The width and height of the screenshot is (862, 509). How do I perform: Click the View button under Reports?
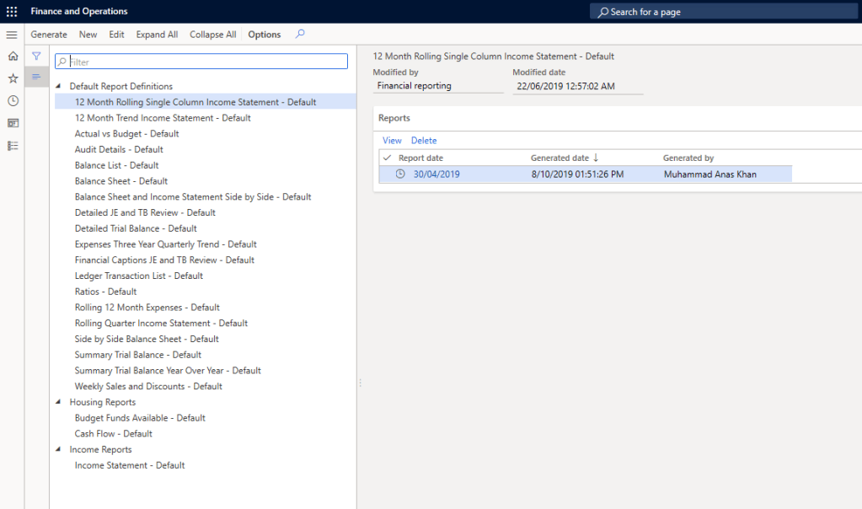pos(392,141)
